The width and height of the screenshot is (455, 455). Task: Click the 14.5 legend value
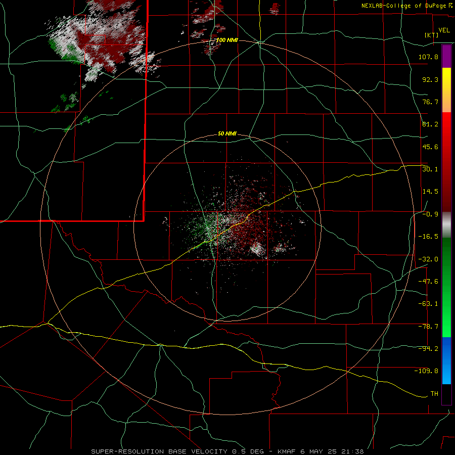click(x=430, y=192)
